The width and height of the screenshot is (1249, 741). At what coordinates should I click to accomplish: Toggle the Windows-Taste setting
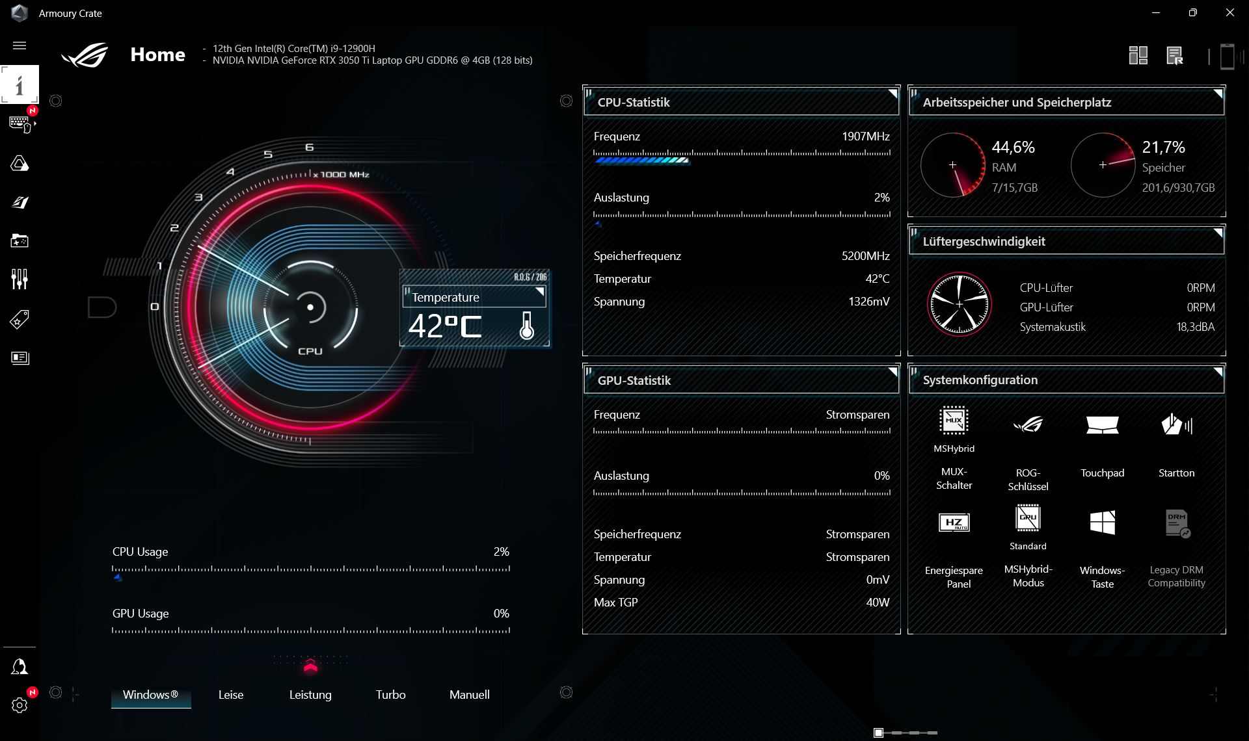(x=1102, y=523)
